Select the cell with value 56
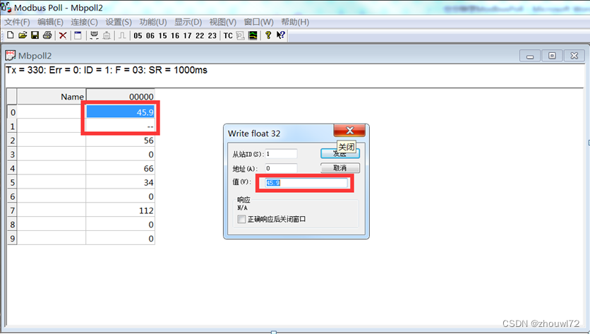590x334 pixels. pyautogui.click(x=121, y=140)
